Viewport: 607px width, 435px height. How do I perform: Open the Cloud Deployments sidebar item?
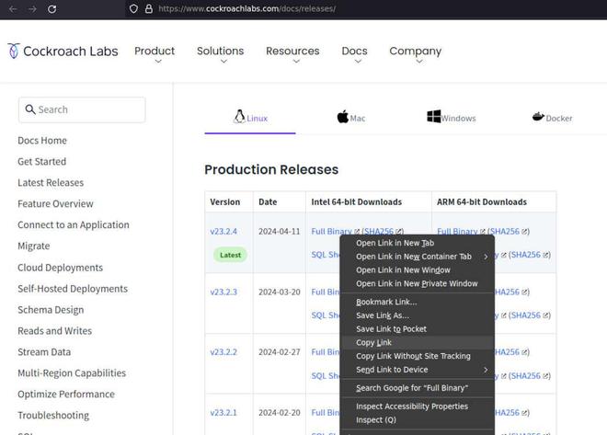[x=60, y=268]
